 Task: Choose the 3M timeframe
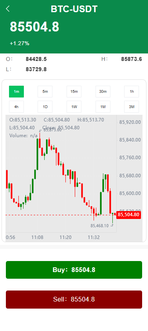pos(132,107)
